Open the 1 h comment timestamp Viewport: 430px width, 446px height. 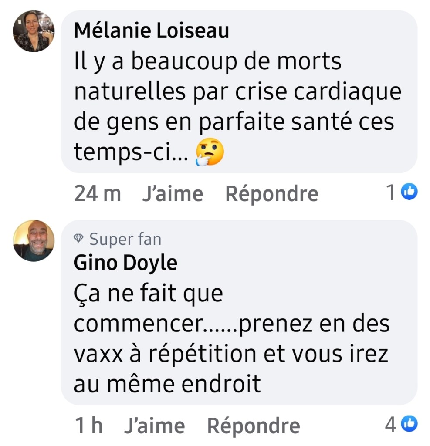point(89,426)
